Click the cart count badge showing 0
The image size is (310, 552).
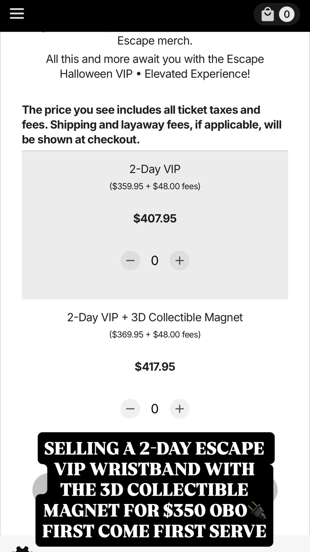[x=286, y=14]
